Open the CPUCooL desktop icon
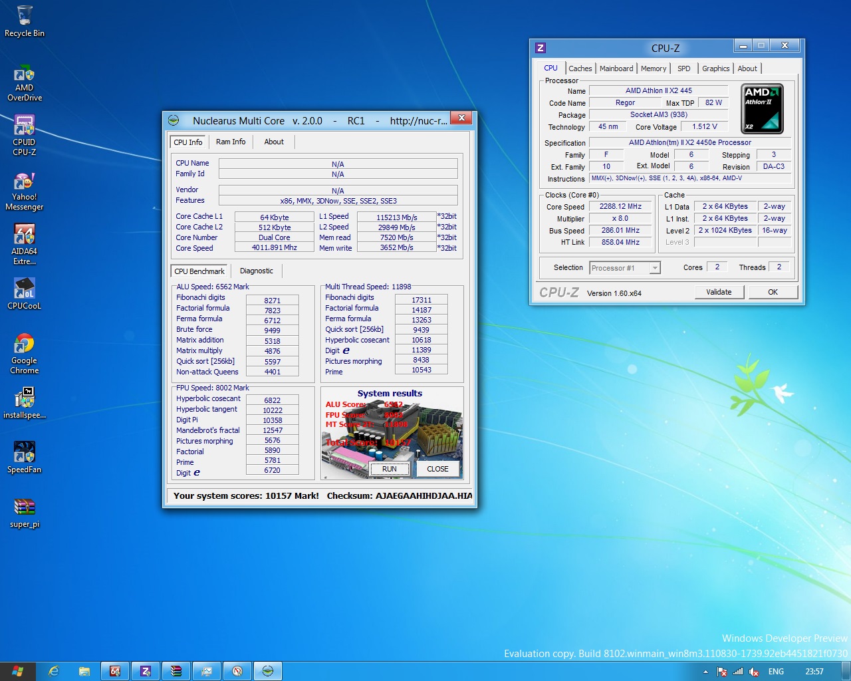 [x=25, y=294]
